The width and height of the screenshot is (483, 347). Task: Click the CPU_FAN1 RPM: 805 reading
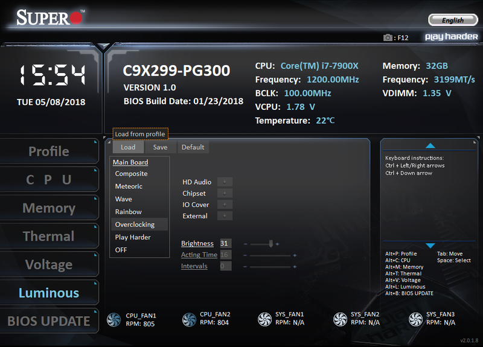[x=140, y=324]
